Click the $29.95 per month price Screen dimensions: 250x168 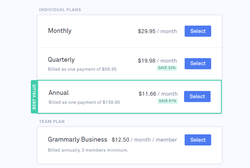click(x=157, y=31)
